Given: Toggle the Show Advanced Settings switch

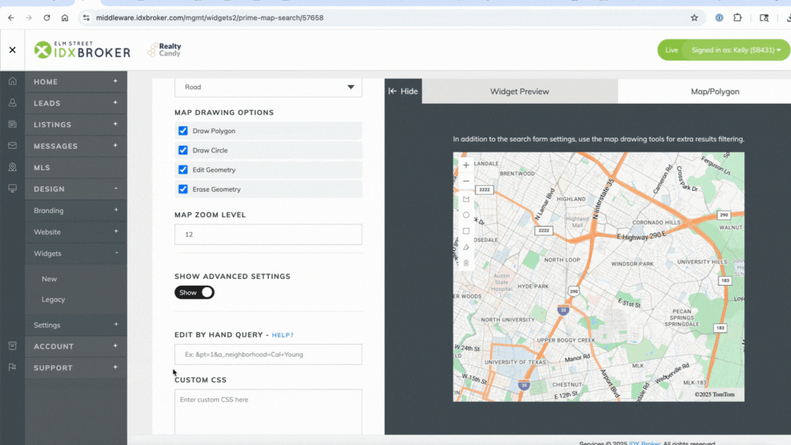Looking at the screenshot, I should 194,292.
